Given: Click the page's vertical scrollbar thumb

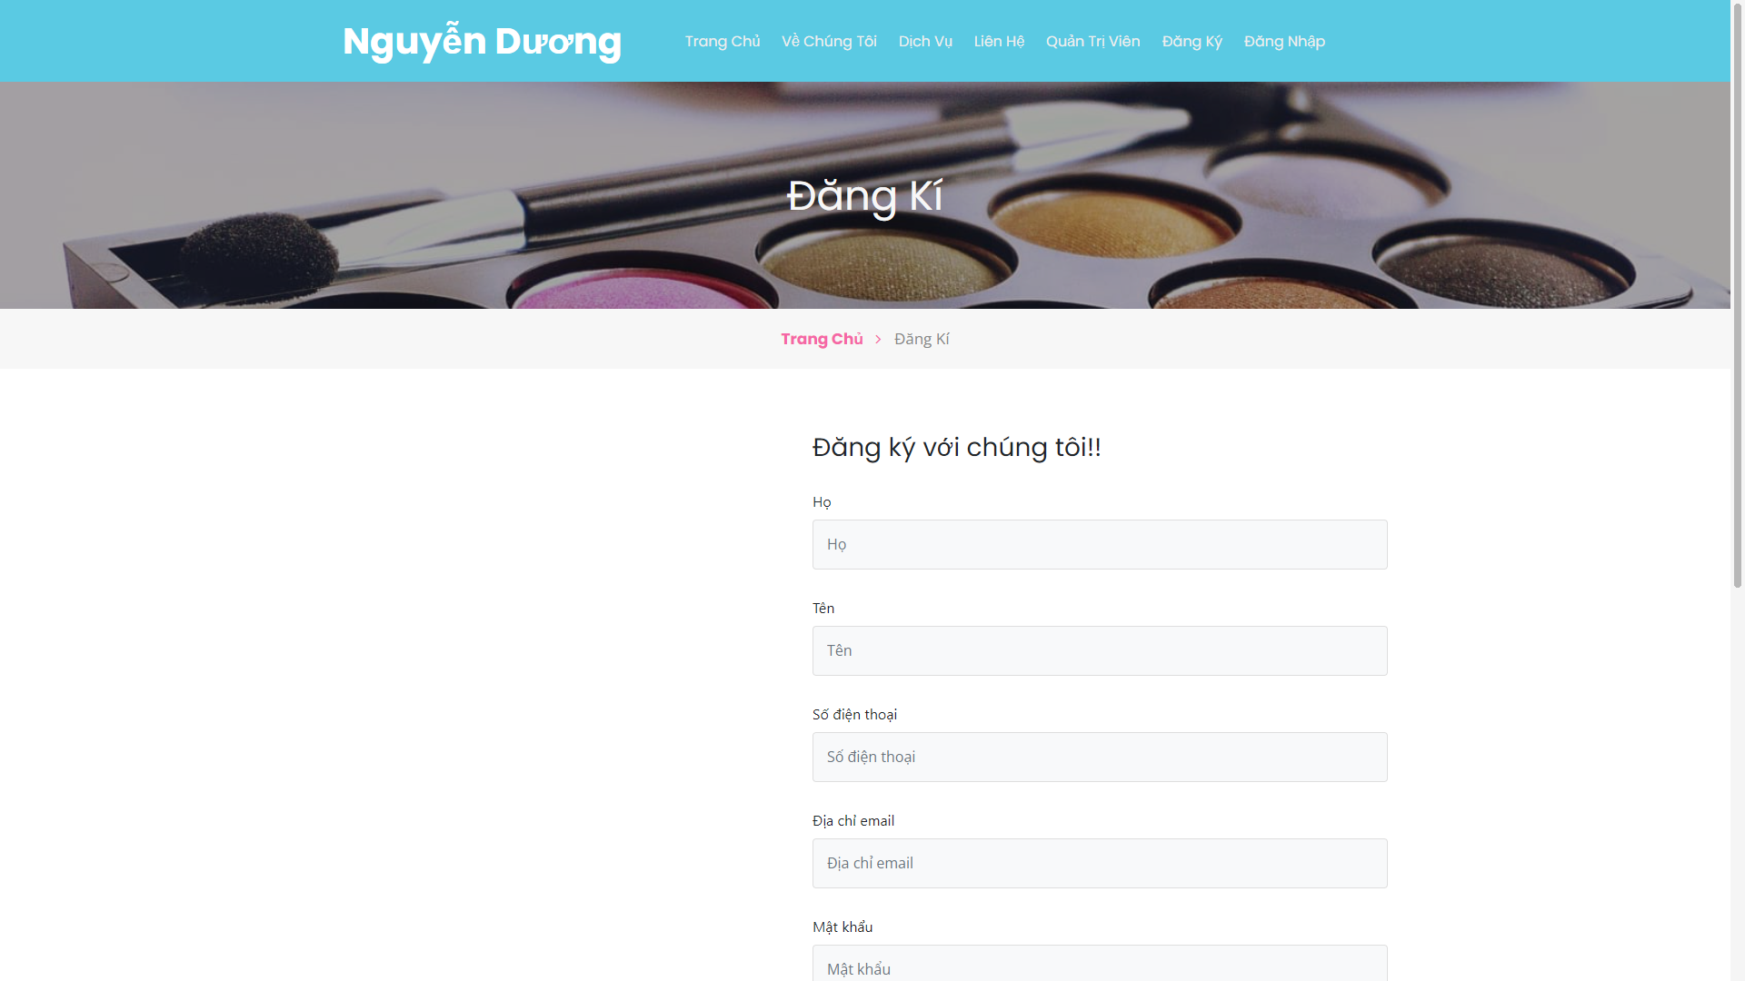Looking at the screenshot, I should click(x=1737, y=295).
